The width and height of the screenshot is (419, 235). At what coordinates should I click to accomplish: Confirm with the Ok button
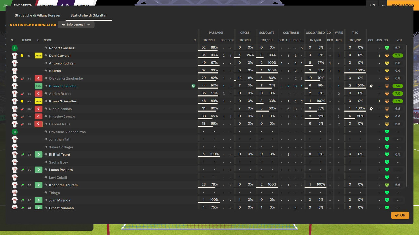400,215
